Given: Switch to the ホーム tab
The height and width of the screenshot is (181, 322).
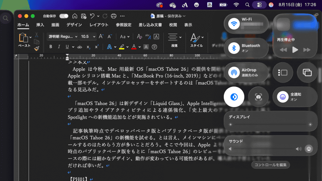Looking at the screenshot, I should point(23,25).
